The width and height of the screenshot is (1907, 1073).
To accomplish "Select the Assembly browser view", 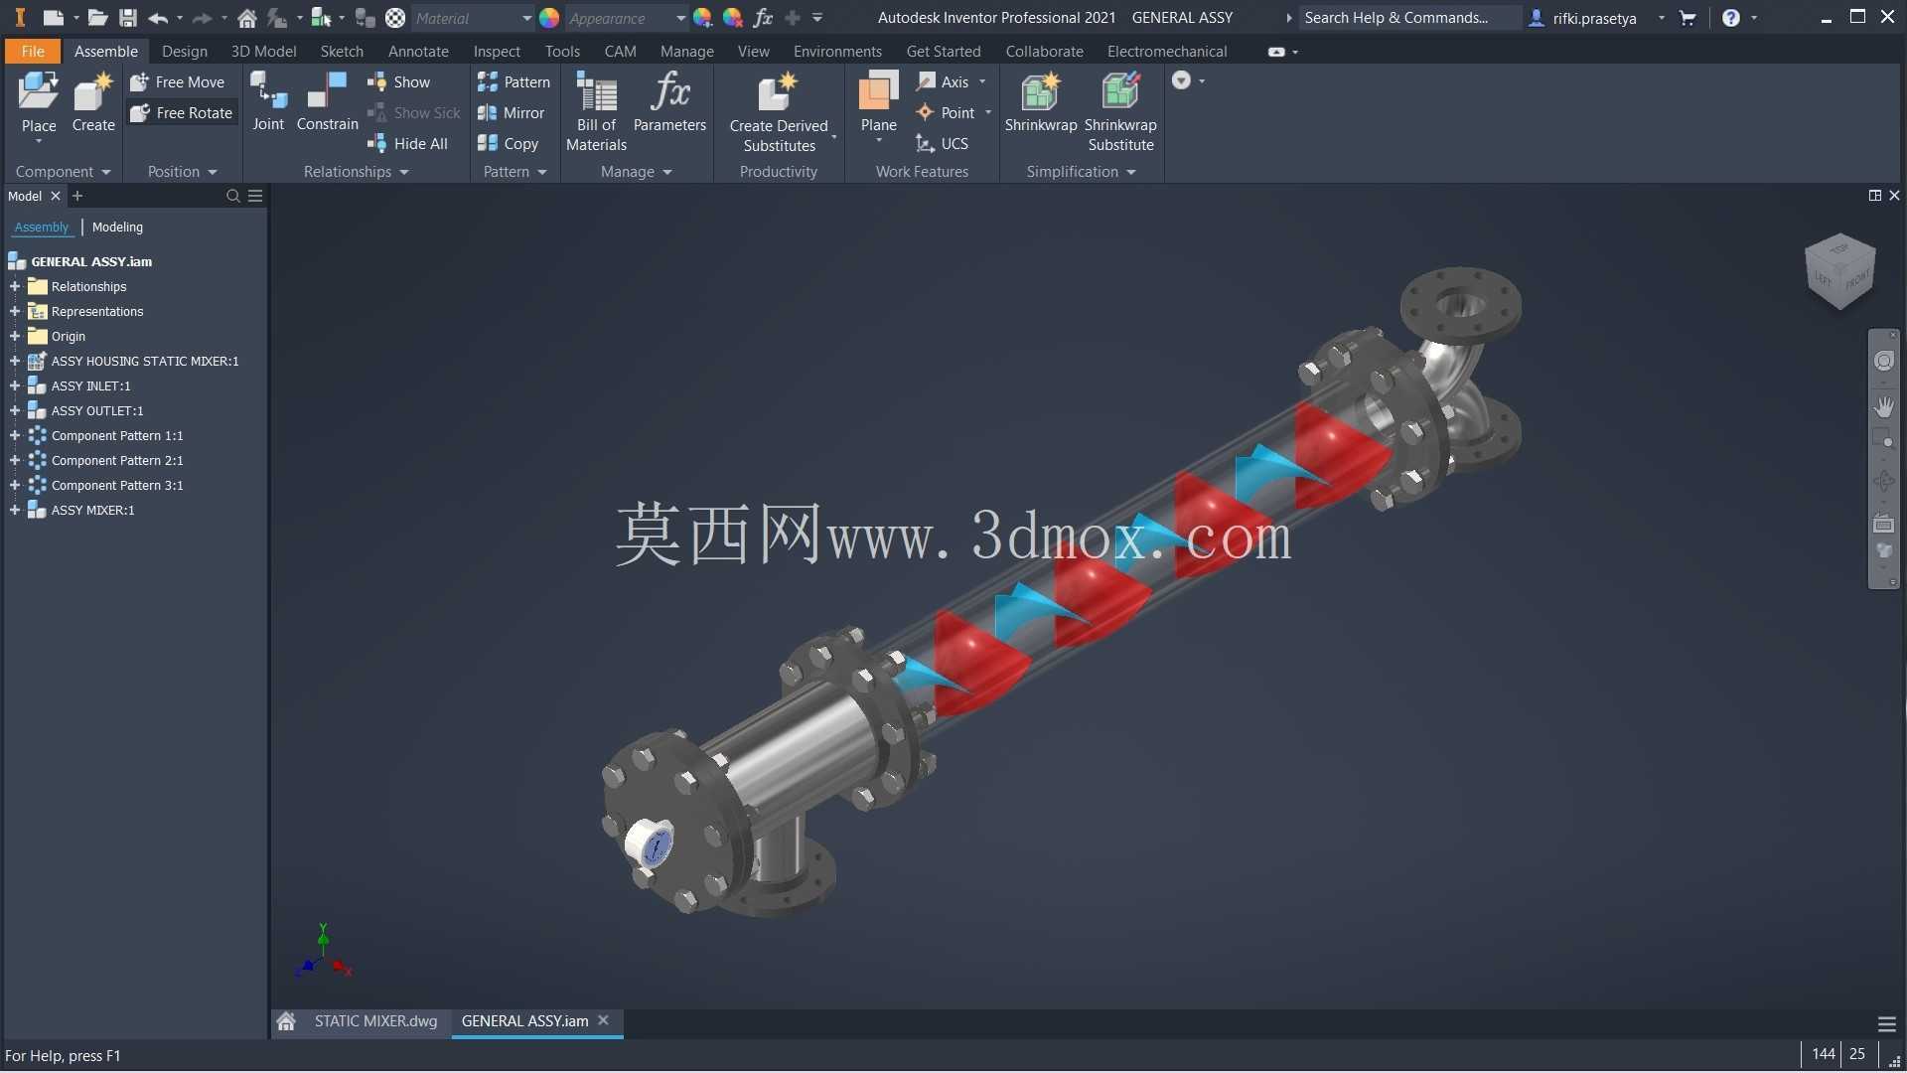I will tap(42, 227).
